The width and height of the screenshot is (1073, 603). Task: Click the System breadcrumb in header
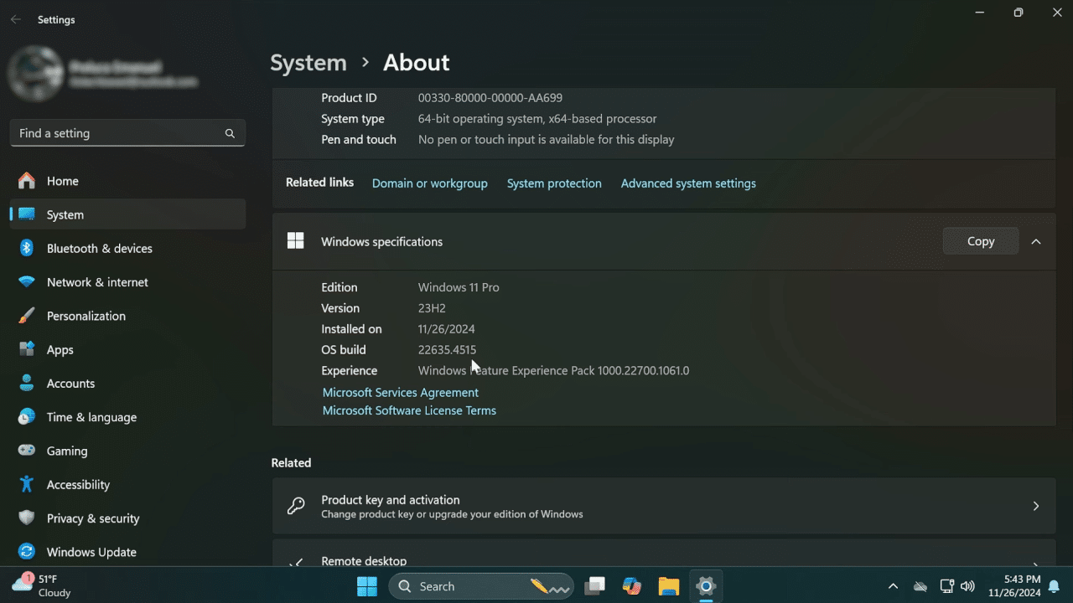click(x=308, y=63)
